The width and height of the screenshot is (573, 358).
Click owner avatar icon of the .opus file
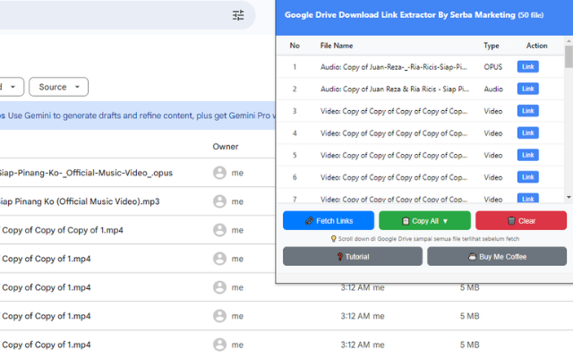(x=219, y=173)
